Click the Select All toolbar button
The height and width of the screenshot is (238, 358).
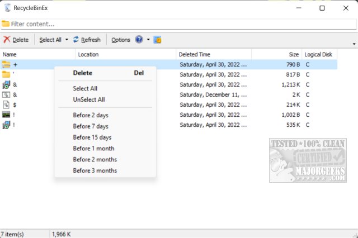[x=50, y=40]
